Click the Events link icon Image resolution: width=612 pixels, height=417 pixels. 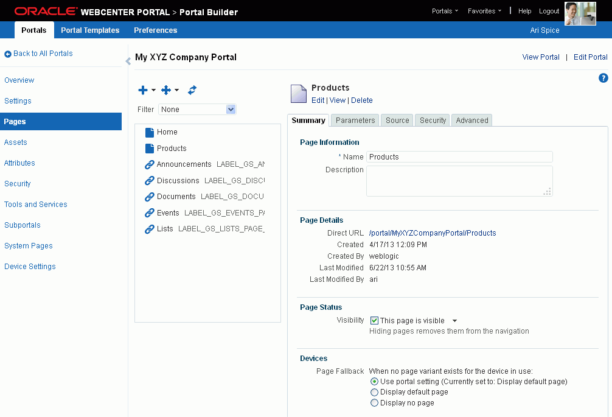[150, 213]
